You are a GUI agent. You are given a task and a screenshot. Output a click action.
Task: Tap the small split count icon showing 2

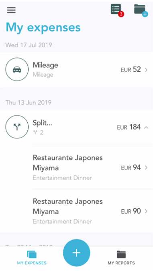pyautogui.click(x=35, y=133)
